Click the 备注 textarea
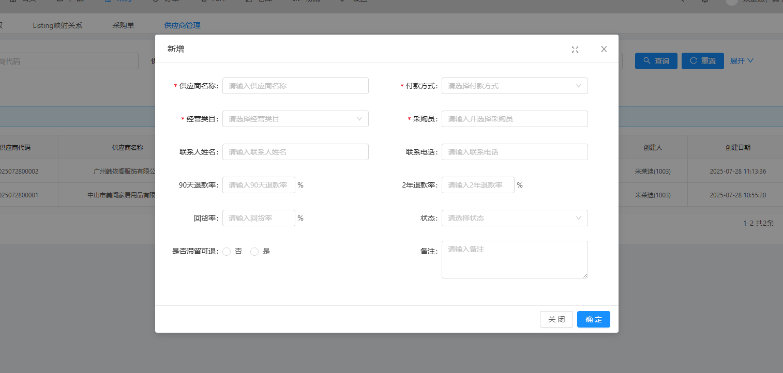 pos(514,259)
